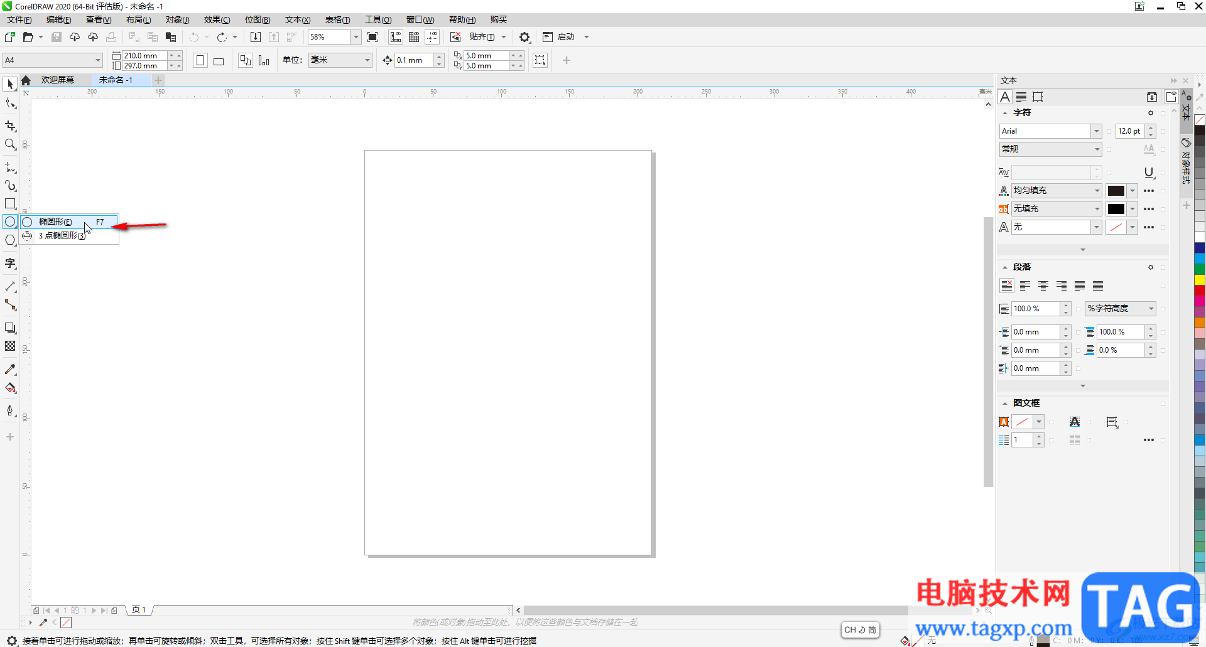Viewport: 1206px width, 647px height.
Task: Select the Color Eyedropper tool
Action: [x=10, y=369]
